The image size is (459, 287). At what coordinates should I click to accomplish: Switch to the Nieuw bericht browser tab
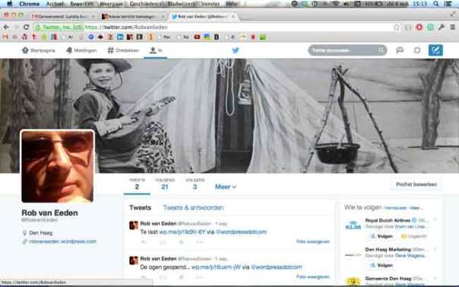pyautogui.click(x=132, y=17)
